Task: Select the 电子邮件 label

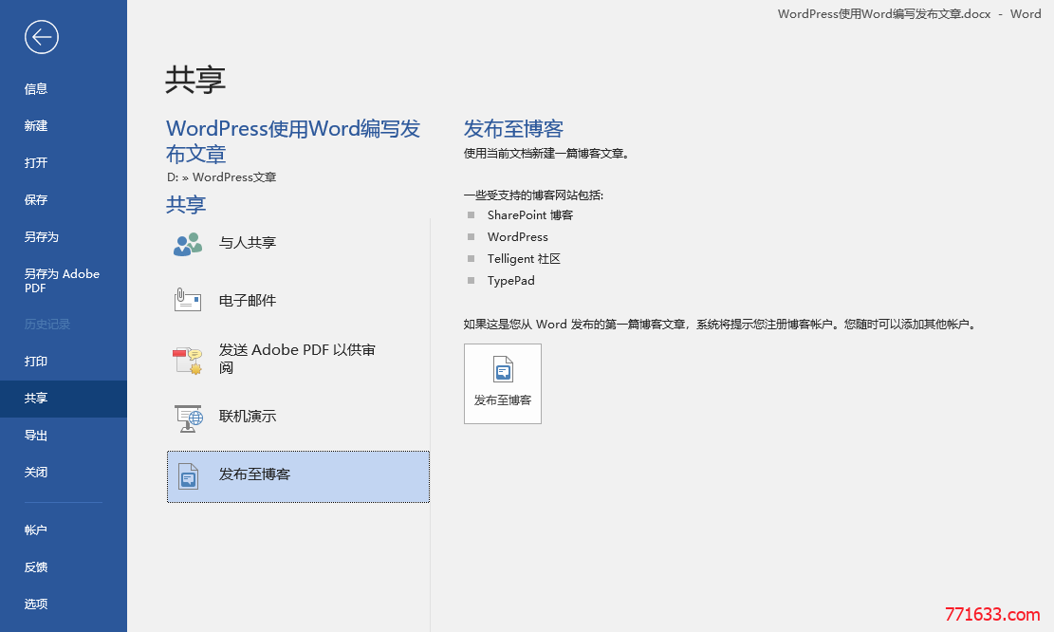Action: [248, 301]
